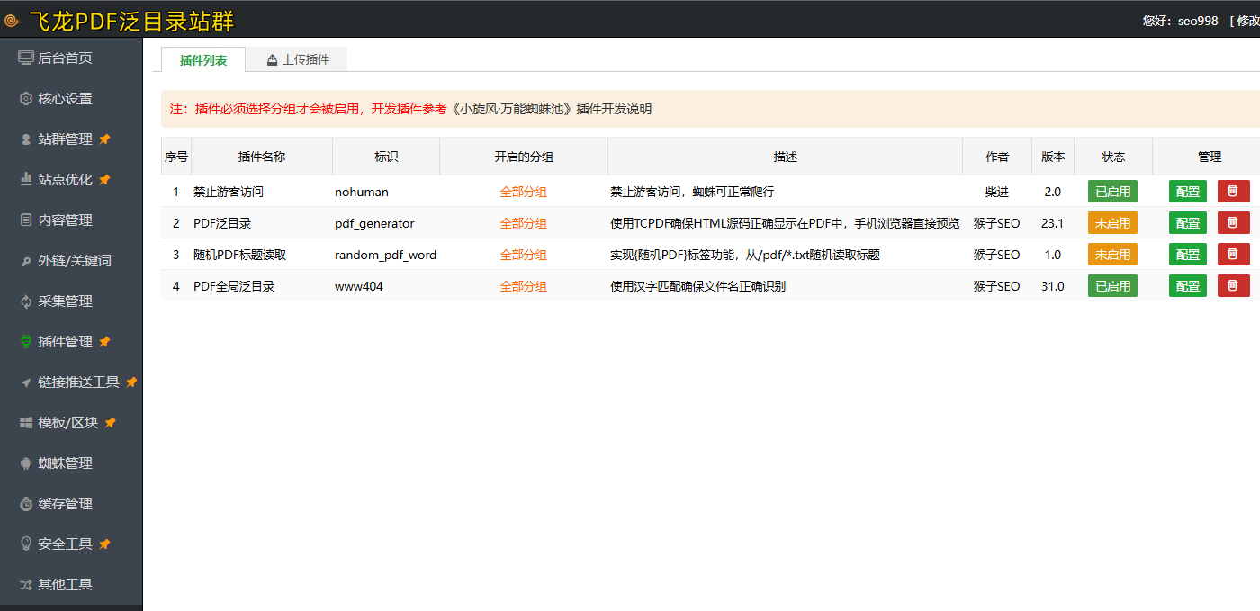1260x611 pixels.
Task: Click the 插件名称 column header
Action: (262, 157)
